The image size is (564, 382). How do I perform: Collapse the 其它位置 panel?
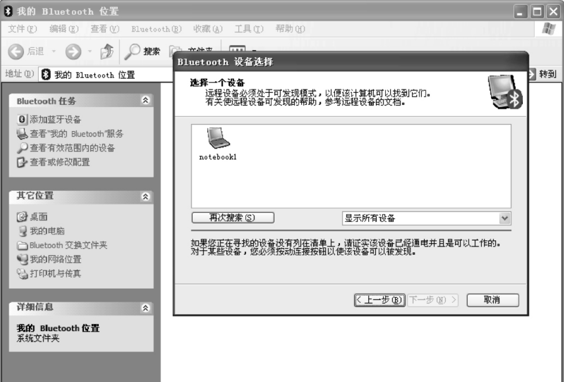click(x=145, y=197)
